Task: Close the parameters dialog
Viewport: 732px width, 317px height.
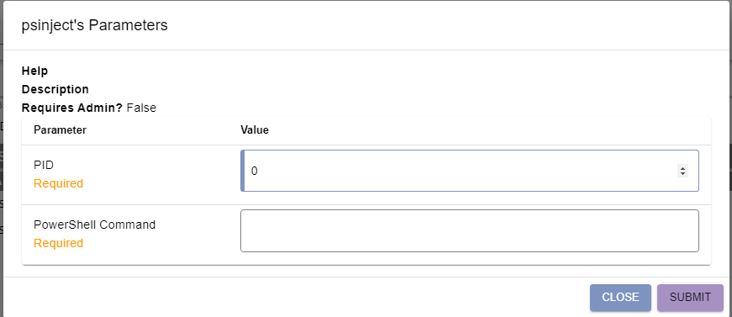Action: [x=620, y=298]
